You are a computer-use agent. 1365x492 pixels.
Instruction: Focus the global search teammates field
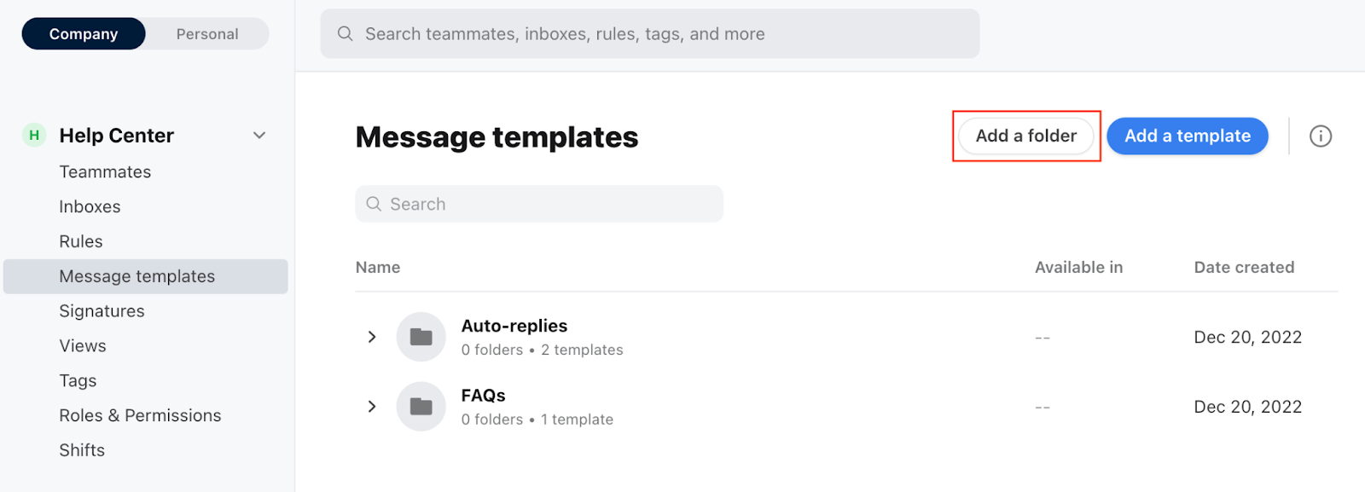[657, 34]
